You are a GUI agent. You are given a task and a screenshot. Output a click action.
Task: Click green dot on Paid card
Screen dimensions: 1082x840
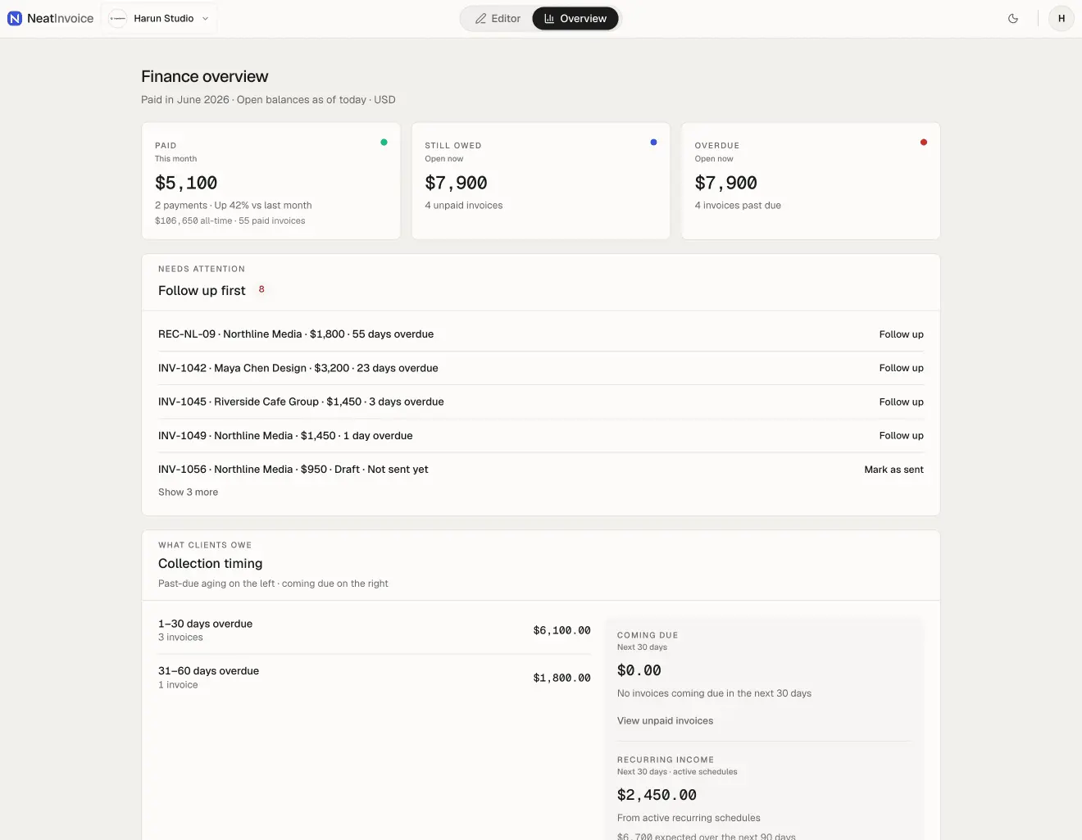pyautogui.click(x=384, y=142)
